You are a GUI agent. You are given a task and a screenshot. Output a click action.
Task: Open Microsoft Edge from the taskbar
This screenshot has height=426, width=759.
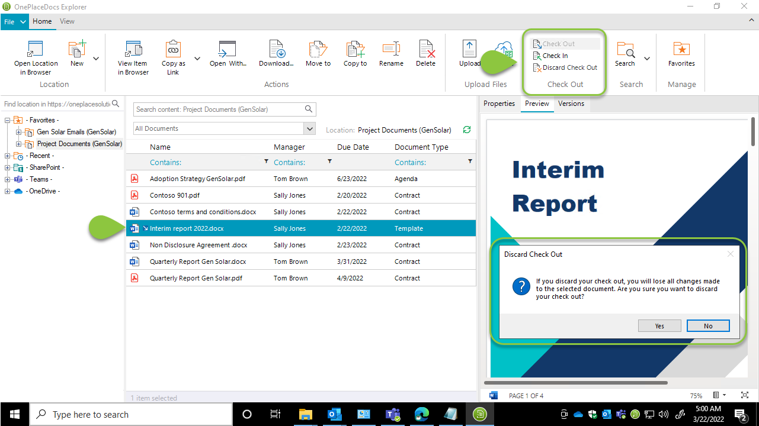pyautogui.click(x=421, y=414)
